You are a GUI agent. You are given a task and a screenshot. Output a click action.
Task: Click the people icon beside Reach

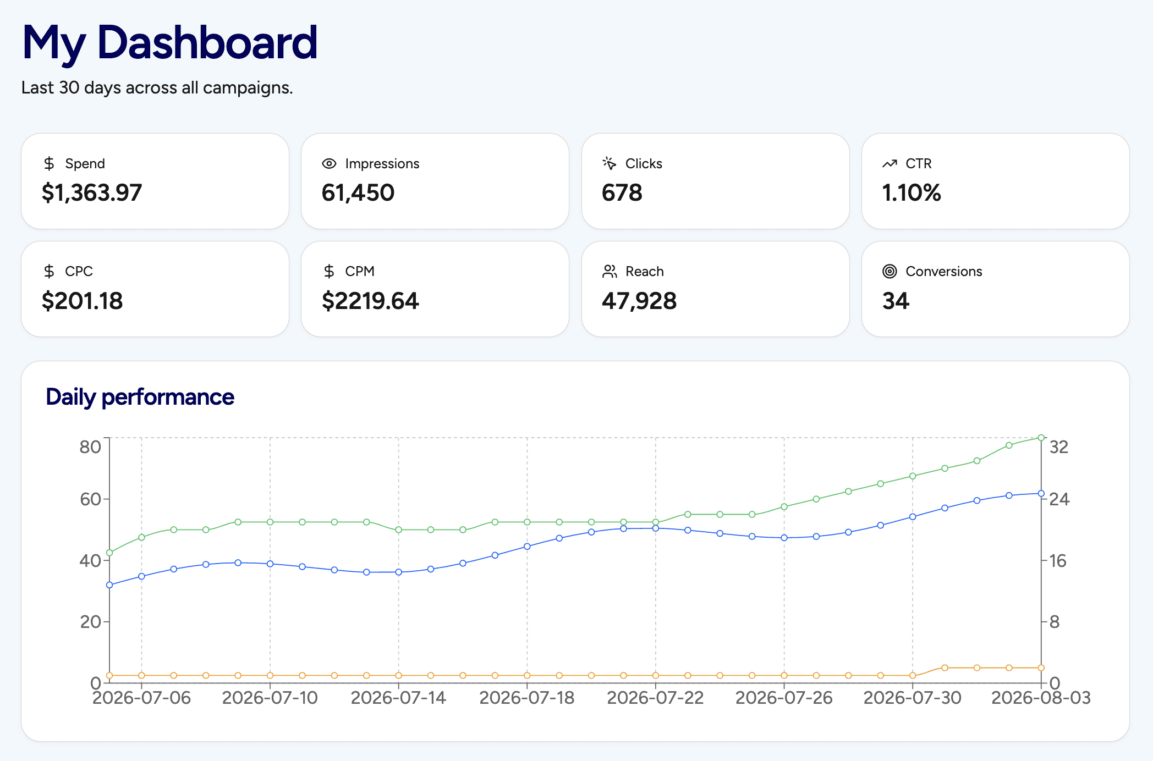[610, 271]
